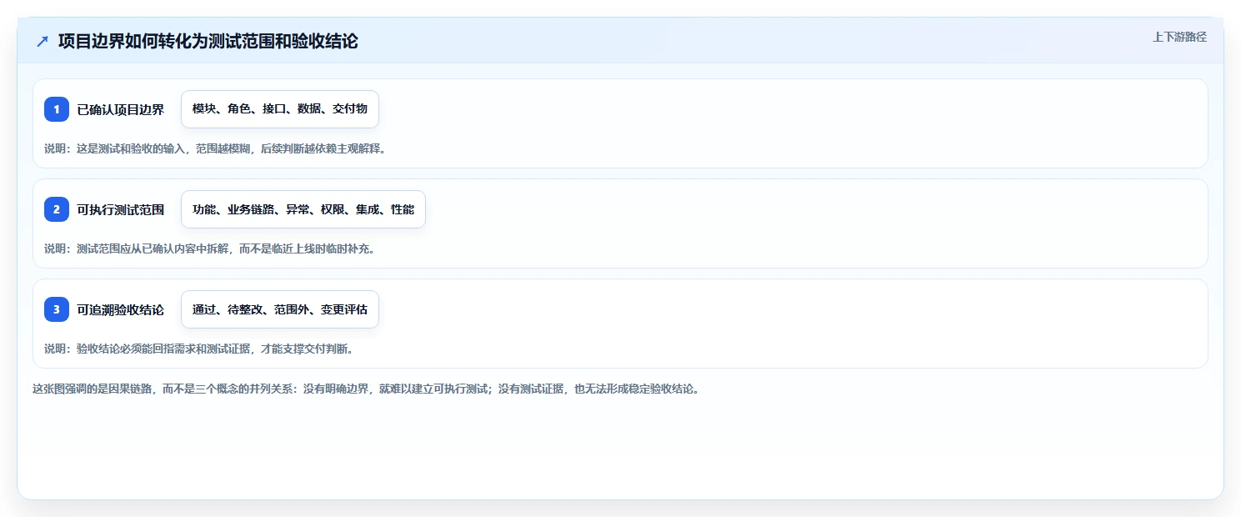Click the number 1 step badge

click(x=57, y=109)
